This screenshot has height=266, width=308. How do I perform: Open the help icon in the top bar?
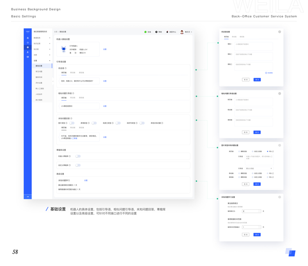pyautogui.click(x=156, y=32)
